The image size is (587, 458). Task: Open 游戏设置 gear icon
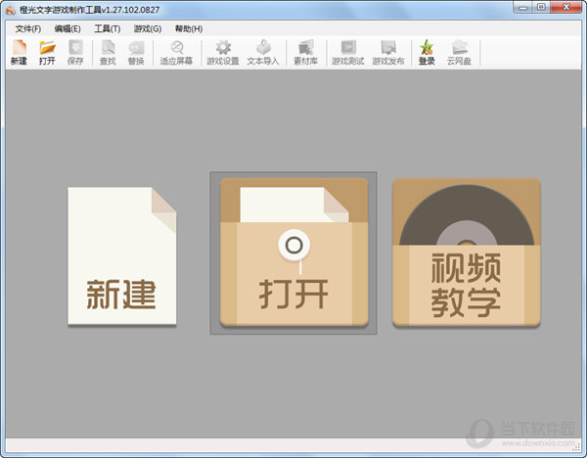pyautogui.click(x=223, y=53)
